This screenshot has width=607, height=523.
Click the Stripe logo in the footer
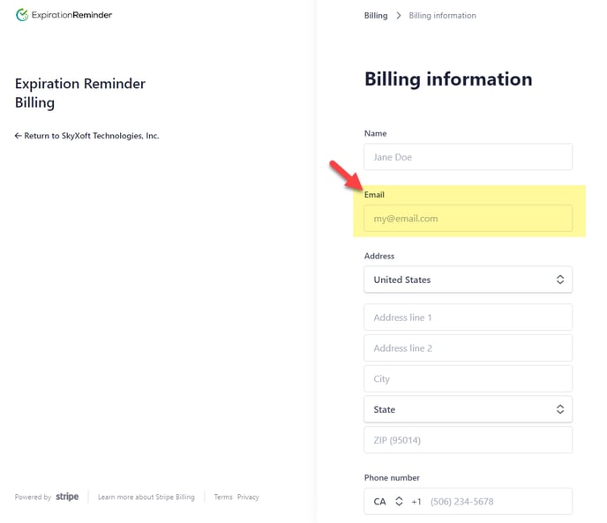67,497
